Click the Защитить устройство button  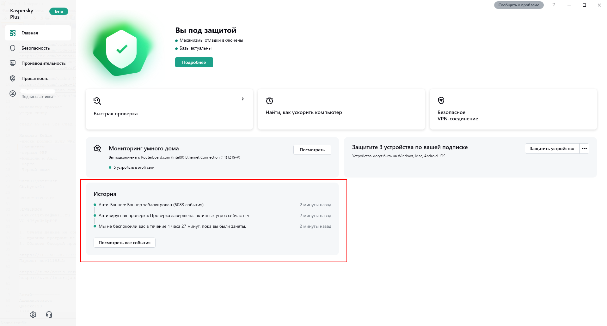(x=552, y=148)
